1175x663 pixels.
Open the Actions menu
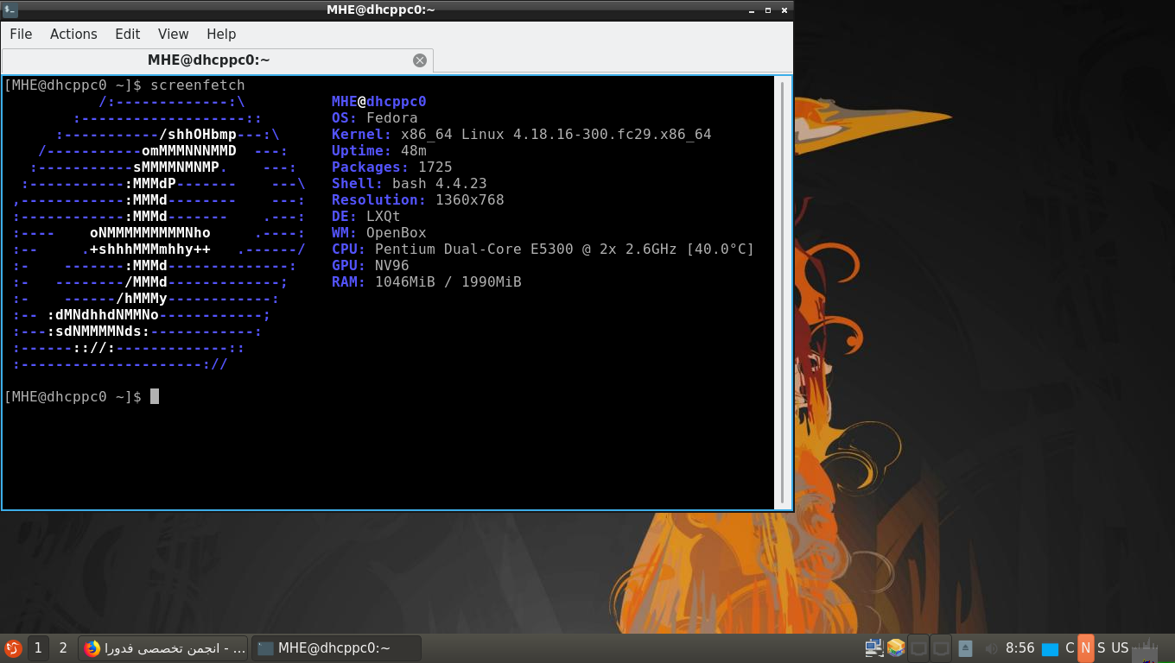[x=73, y=34]
